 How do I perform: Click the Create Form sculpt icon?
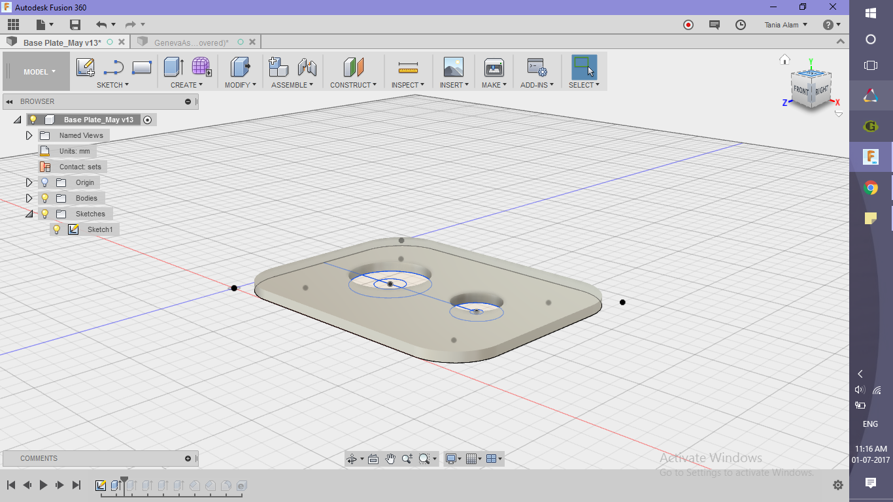coord(201,67)
